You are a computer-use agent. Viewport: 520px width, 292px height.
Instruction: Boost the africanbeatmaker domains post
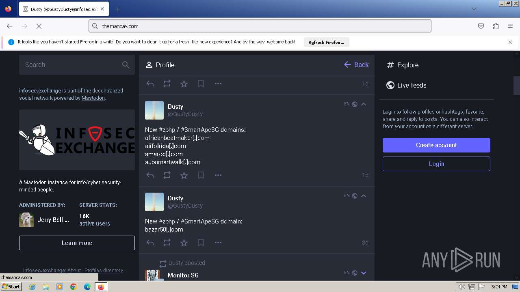pyautogui.click(x=167, y=175)
